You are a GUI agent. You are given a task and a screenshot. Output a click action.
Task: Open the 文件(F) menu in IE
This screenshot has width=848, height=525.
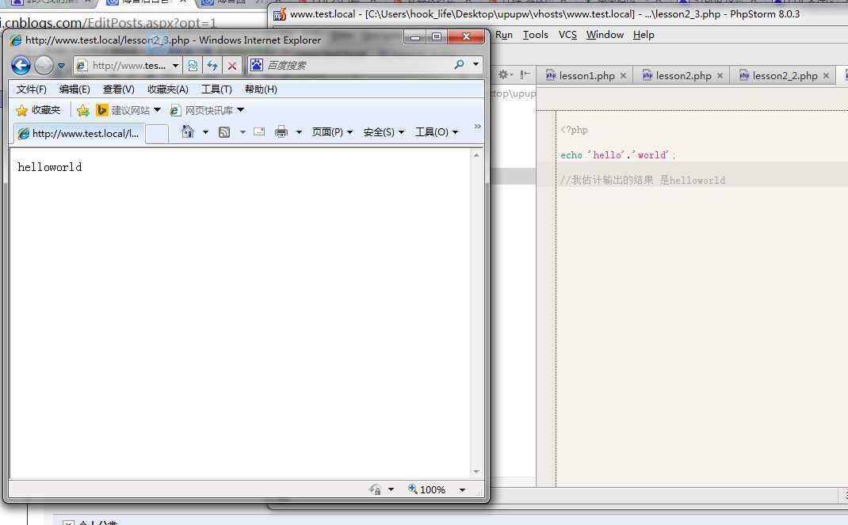click(x=32, y=89)
